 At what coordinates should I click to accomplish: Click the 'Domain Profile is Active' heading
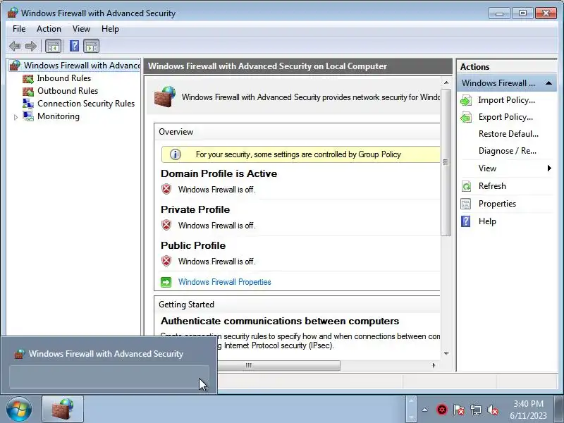pyautogui.click(x=219, y=173)
